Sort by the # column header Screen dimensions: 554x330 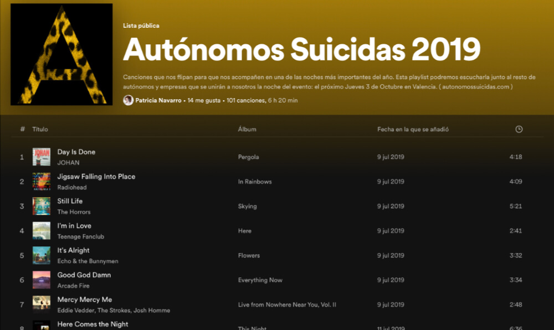coord(22,129)
